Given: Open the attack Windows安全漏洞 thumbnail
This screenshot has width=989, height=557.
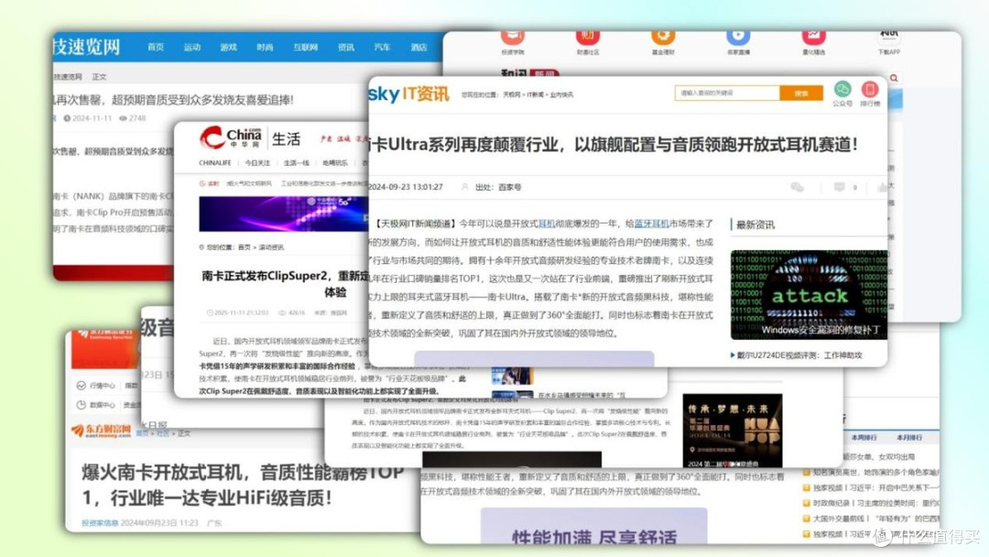Looking at the screenshot, I should click(809, 295).
